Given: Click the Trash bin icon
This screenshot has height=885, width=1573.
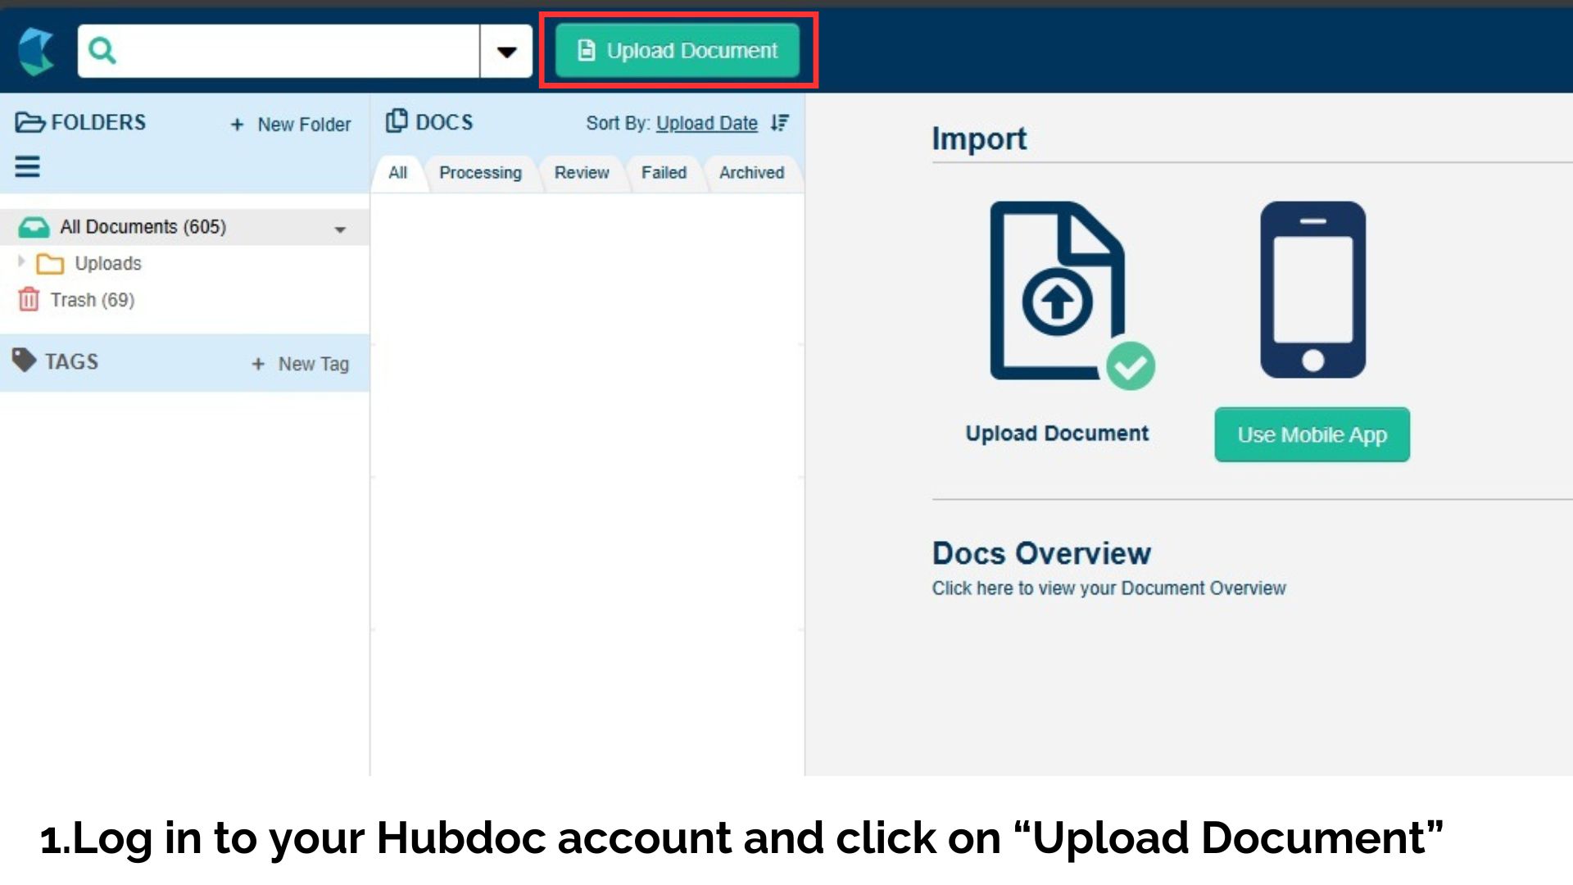Looking at the screenshot, I should (29, 299).
